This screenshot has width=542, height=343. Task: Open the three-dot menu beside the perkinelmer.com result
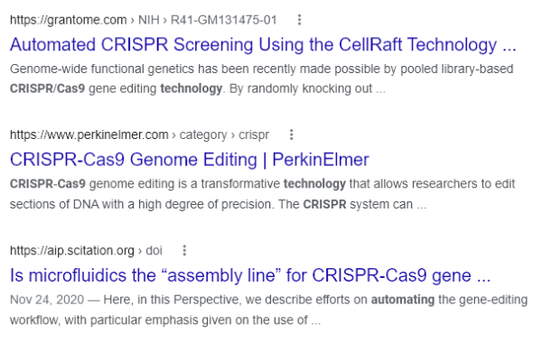tap(292, 134)
